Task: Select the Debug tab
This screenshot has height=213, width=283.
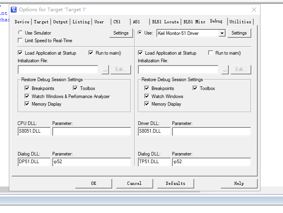Action: [x=217, y=21]
